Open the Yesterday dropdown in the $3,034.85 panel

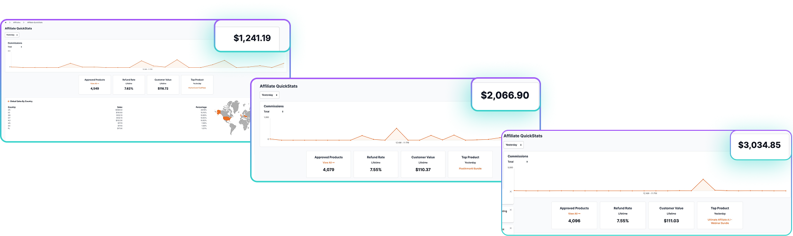(x=513, y=145)
